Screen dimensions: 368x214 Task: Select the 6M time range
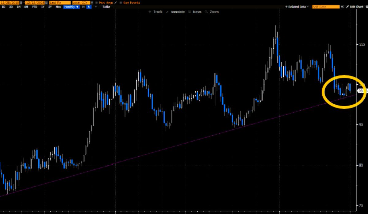26,7
